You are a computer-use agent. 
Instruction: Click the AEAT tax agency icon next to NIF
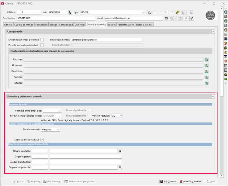(x=70, y=12)
